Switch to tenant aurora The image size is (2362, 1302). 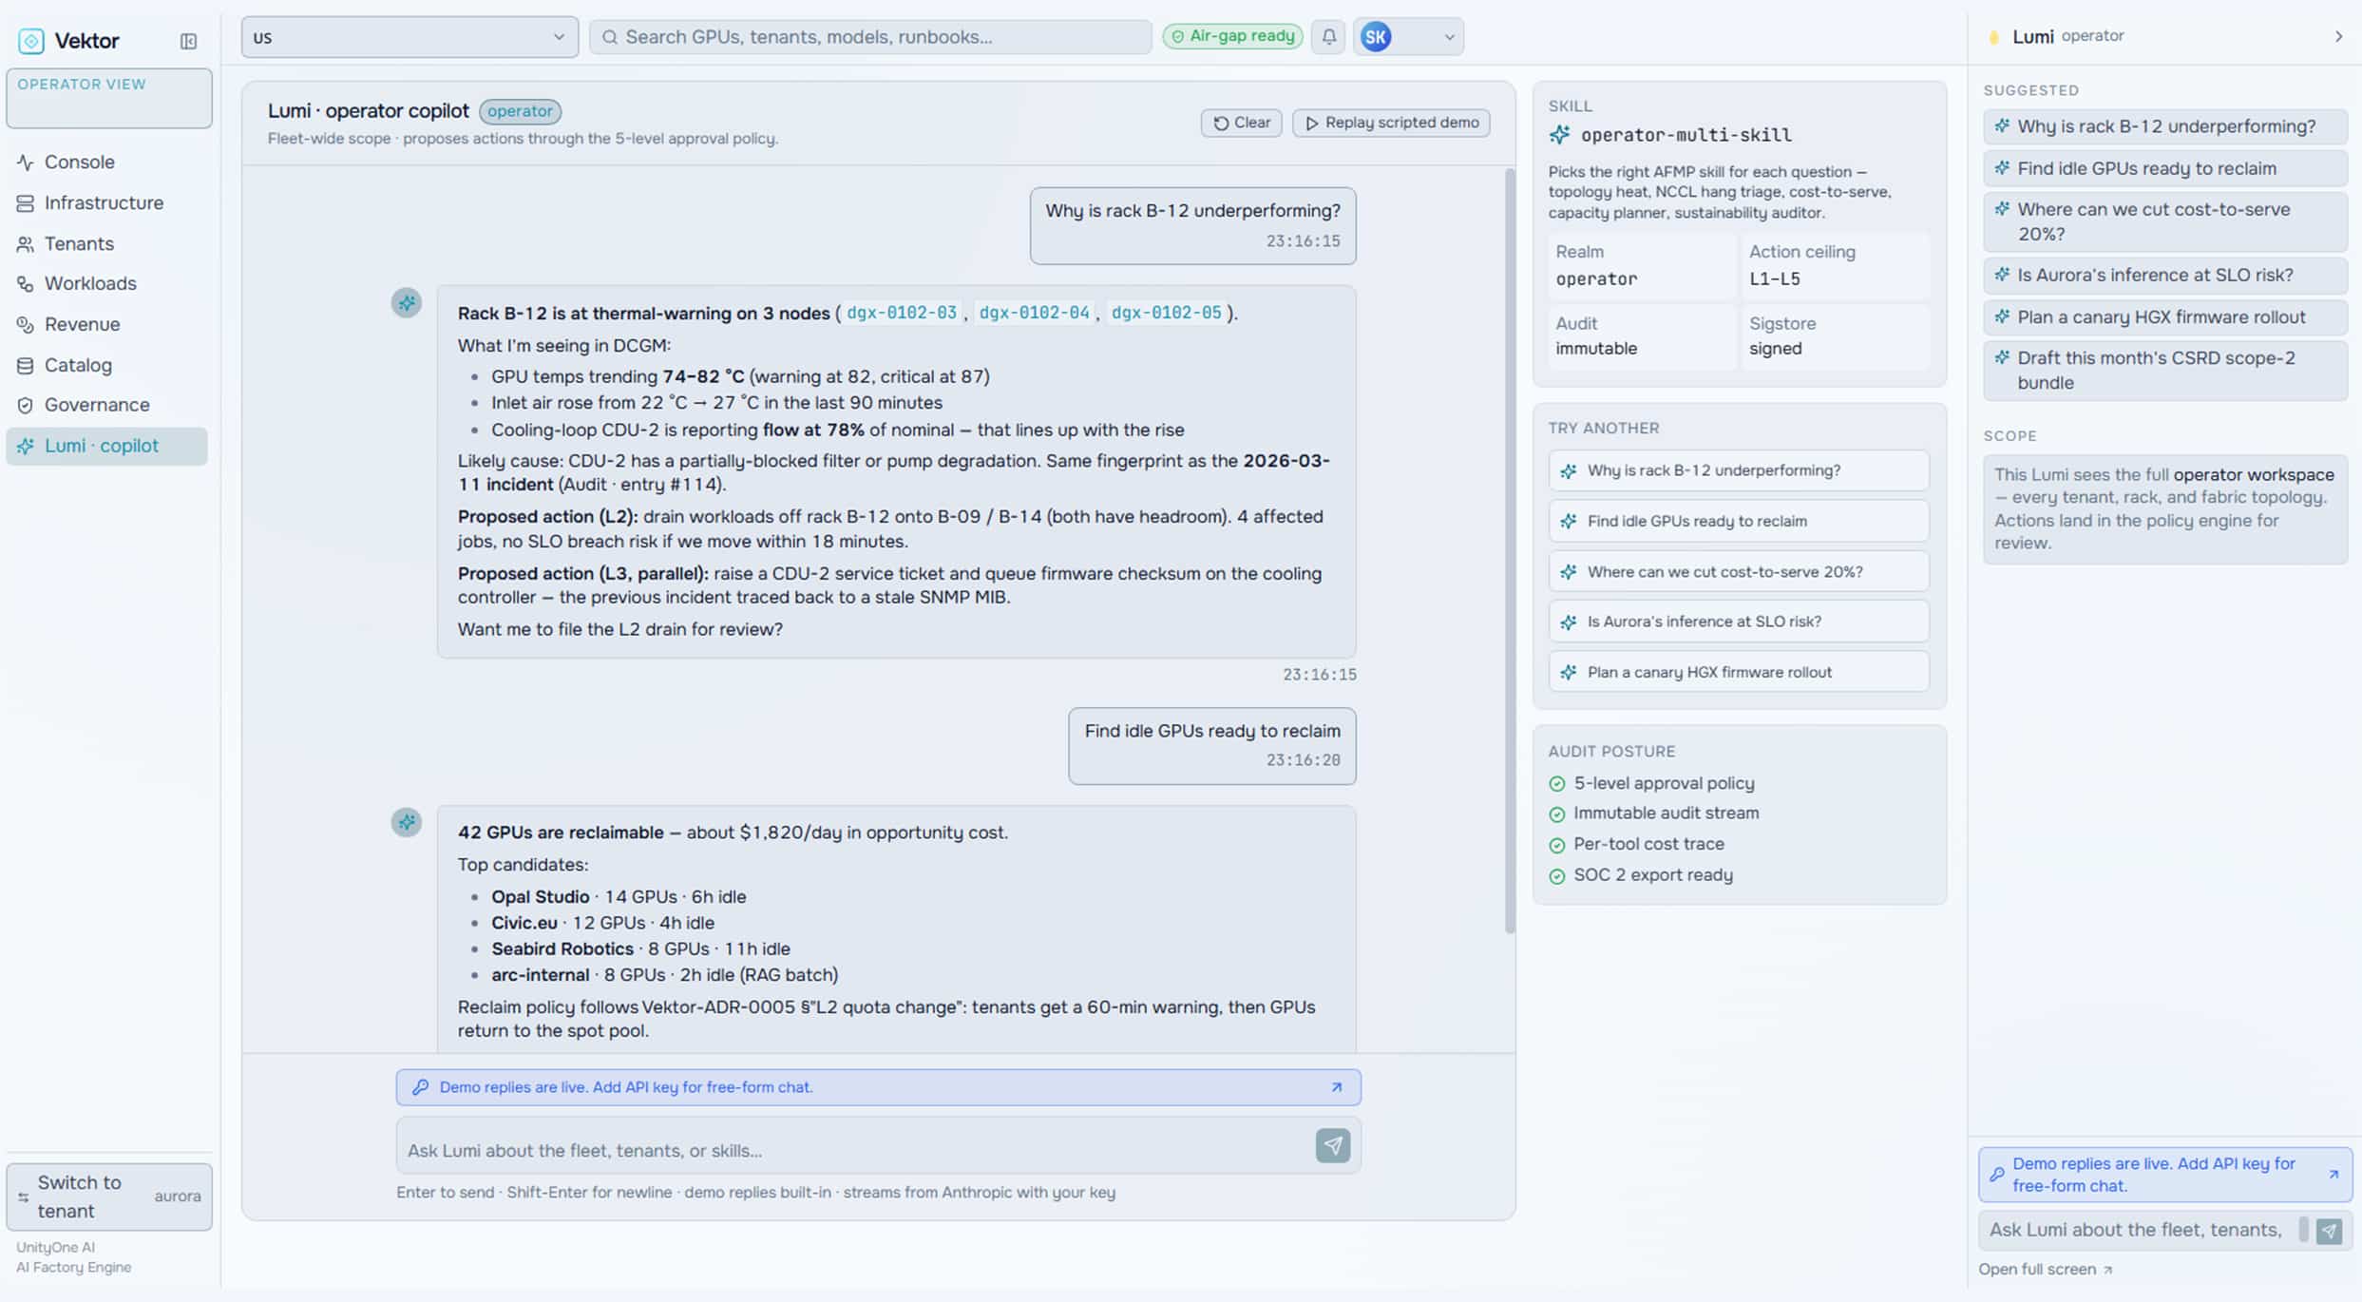109,1197
